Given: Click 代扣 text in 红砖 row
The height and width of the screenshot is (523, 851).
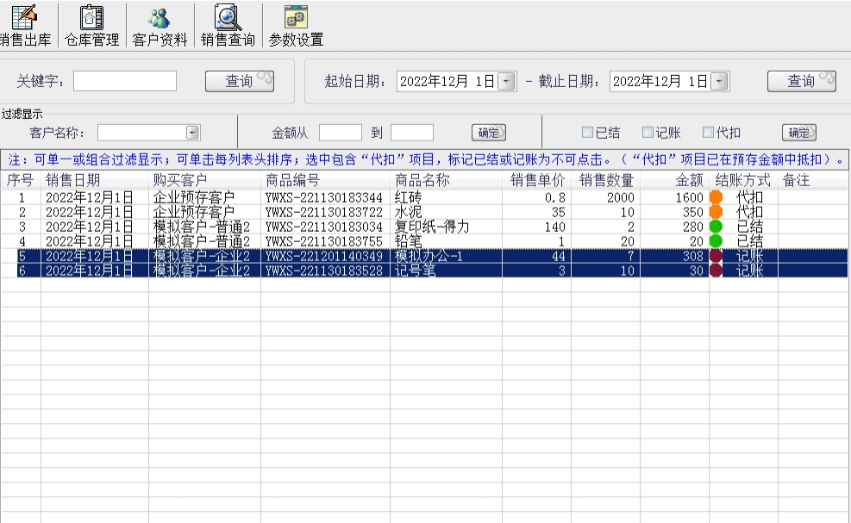Looking at the screenshot, I should 749,197.
